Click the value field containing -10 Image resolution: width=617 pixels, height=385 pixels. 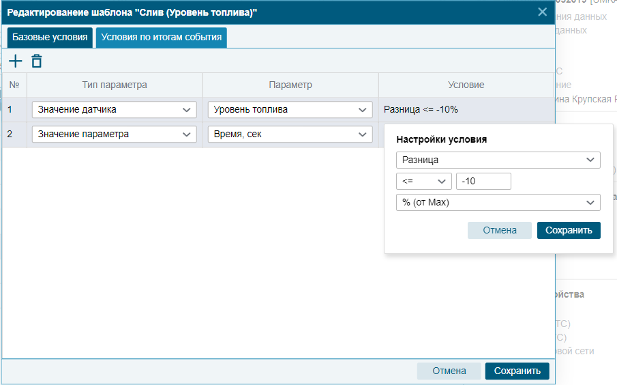click(483, 182)
